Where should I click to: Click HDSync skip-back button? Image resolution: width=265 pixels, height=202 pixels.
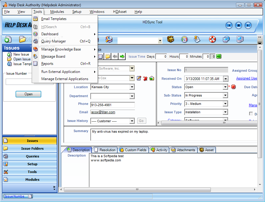tap(229, 25)
